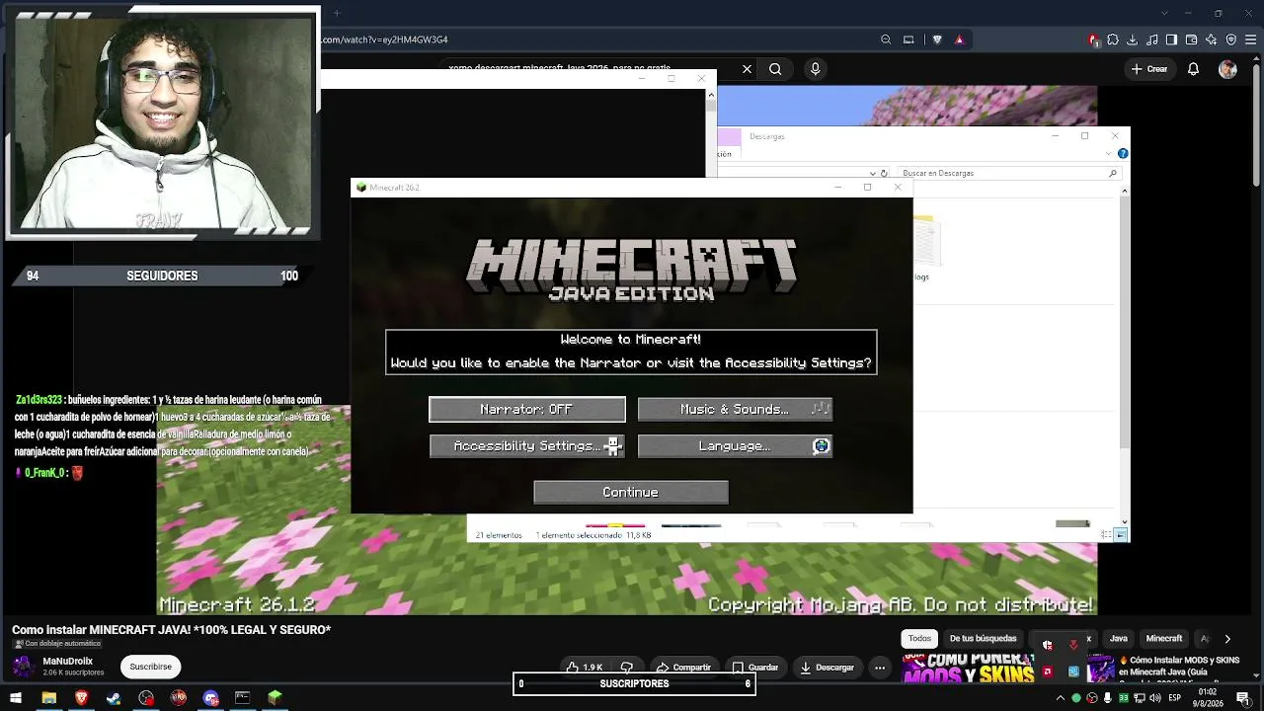Show more filter chips with right arrow
1264x711 pixels.
(1227, 639)
